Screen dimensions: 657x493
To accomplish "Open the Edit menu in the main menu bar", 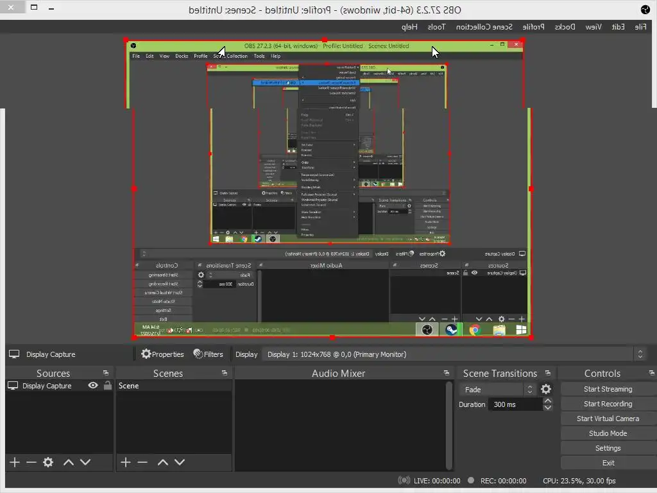I will tap(618, 27).
